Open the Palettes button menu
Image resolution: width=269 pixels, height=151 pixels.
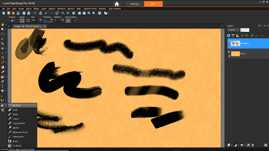[x=102, y=9]
